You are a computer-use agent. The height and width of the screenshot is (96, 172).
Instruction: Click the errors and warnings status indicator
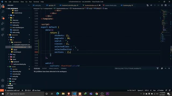[28, 90]
